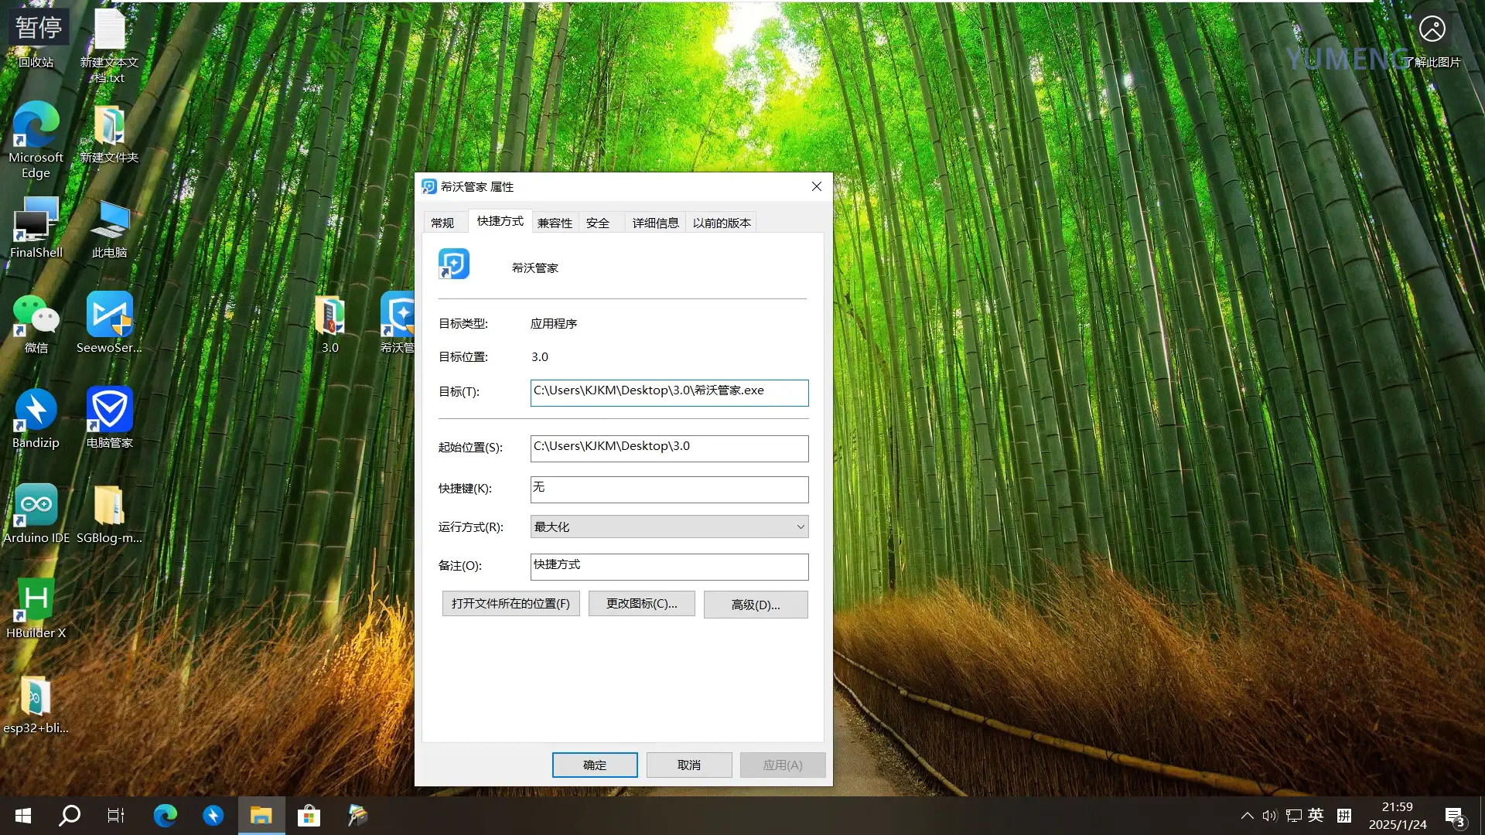Switch to the 兼容性 tab
Screen dimensions: 1485x835
[555, 223]
